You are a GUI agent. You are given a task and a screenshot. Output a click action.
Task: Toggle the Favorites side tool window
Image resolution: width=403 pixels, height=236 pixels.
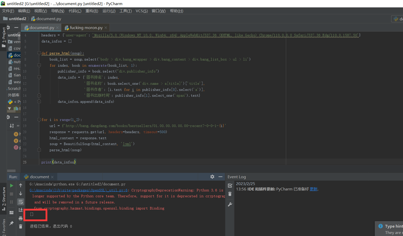tap(4, 227)
